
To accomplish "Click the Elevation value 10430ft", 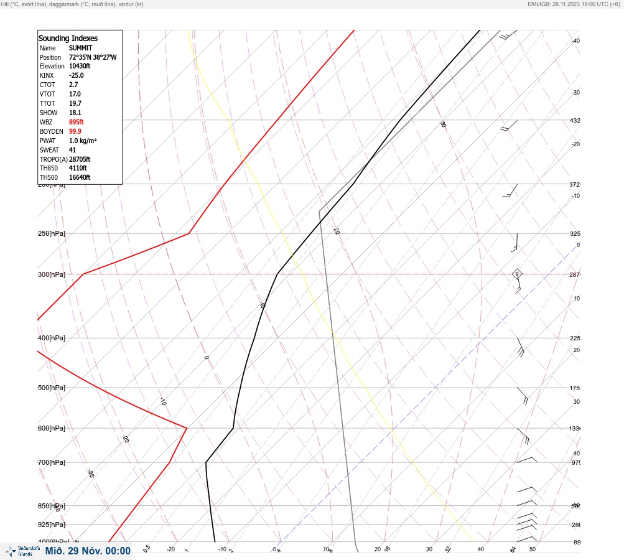I will [x=80, y=66].
